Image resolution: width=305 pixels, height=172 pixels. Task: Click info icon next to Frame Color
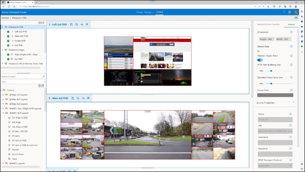click(291, 90)
